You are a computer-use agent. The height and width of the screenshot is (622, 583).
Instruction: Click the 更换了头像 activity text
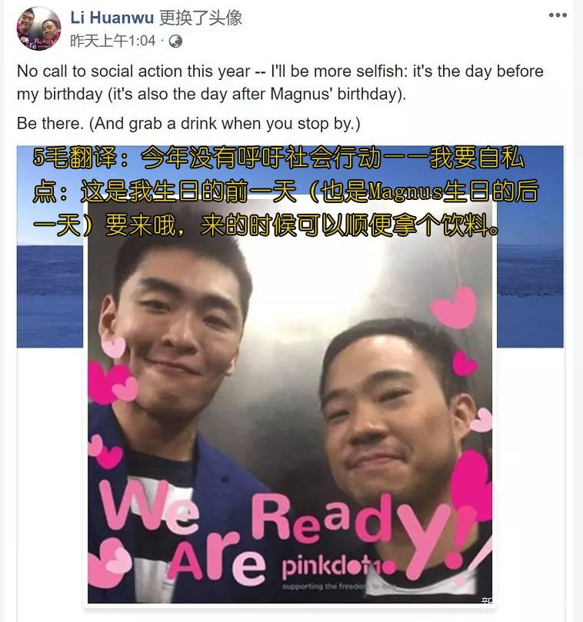click(201, 18)
